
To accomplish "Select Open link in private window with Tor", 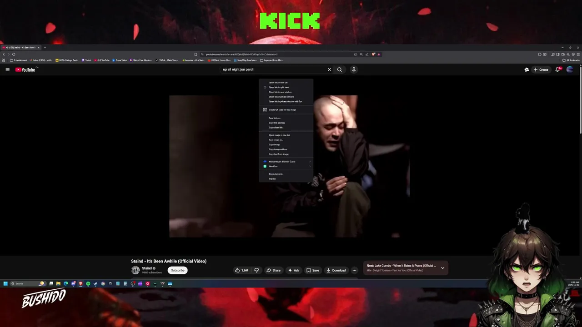I will 286,102.
